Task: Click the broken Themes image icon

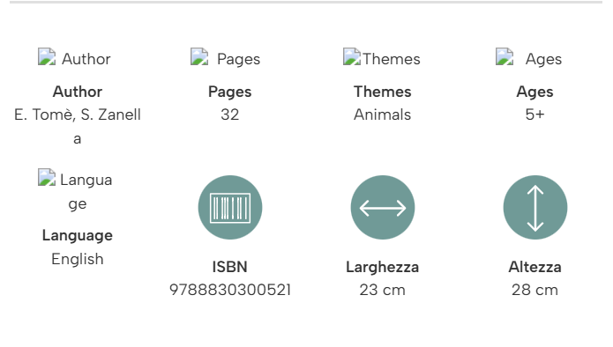Action: 351,56
